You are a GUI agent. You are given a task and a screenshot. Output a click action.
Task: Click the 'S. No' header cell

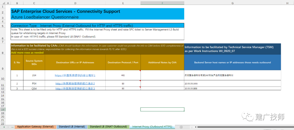(17, 62)
